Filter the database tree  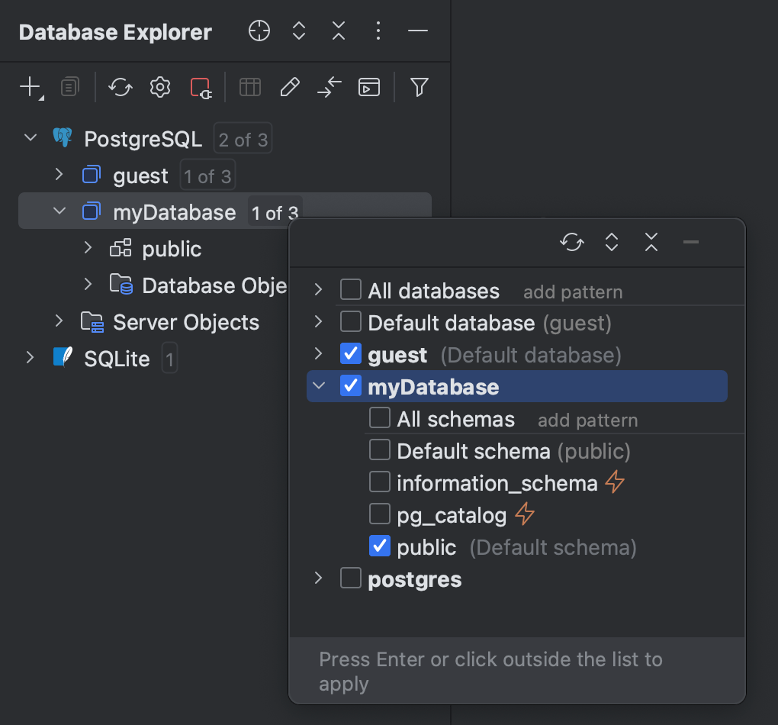[419, 87]
